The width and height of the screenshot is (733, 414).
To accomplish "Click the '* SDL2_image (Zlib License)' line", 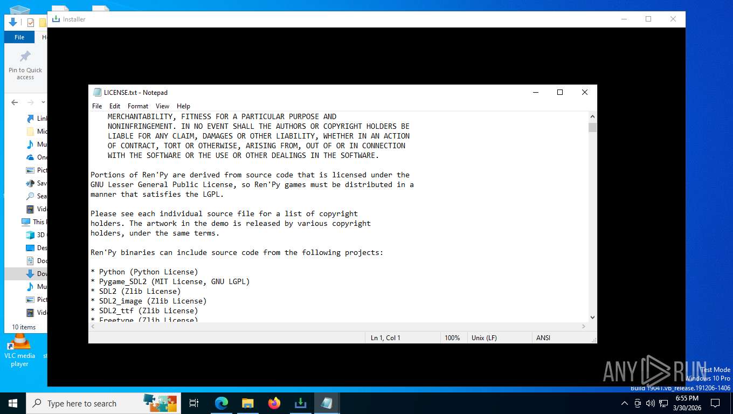I will tap(149, 301).
